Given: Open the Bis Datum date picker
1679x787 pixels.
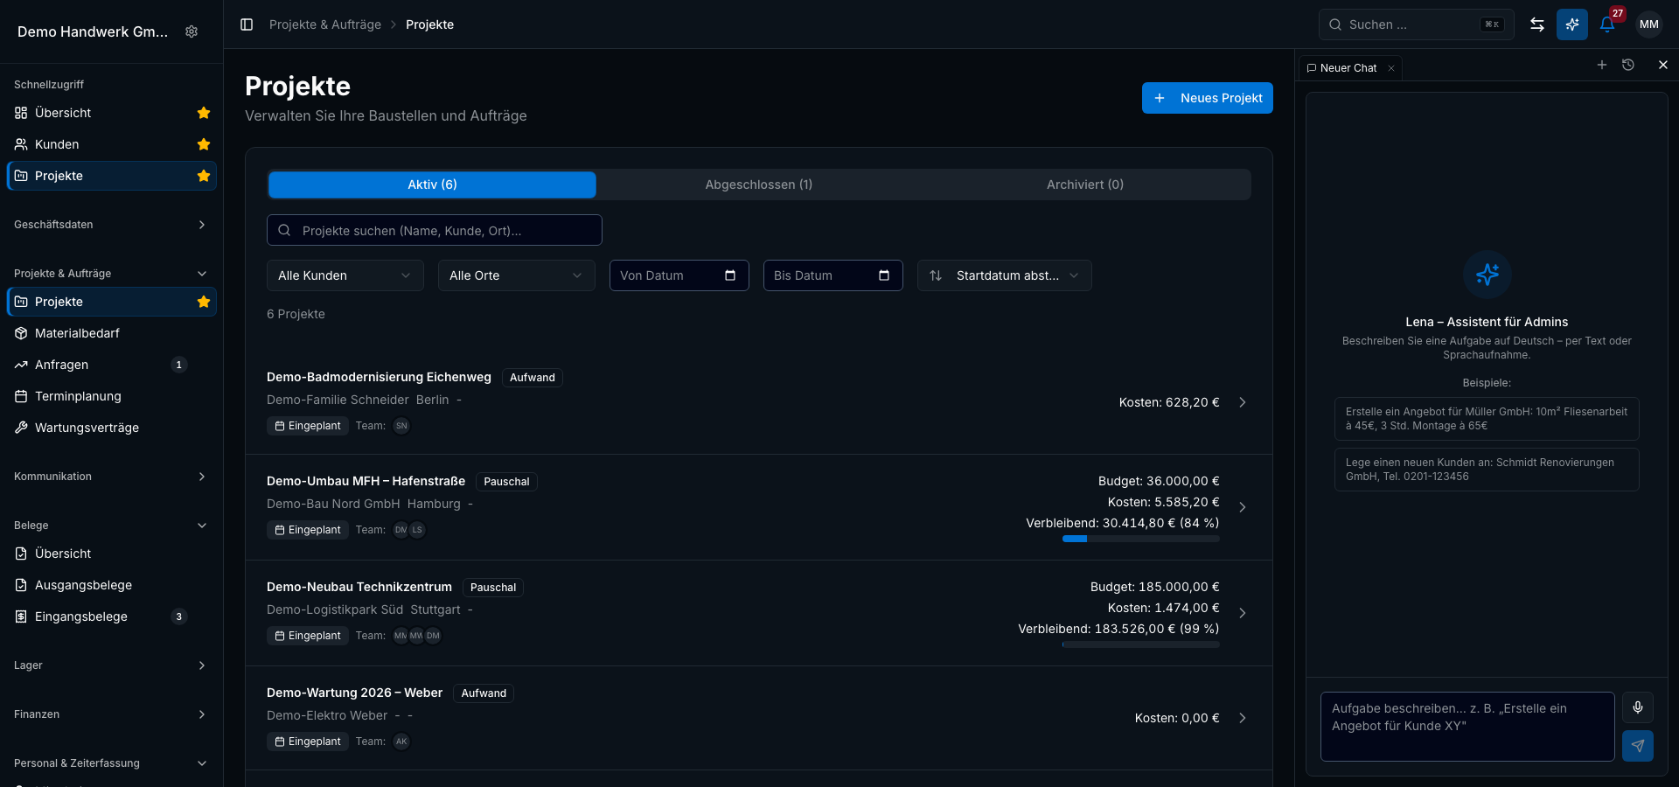Looking at the screenshot, I should point(833,275).
